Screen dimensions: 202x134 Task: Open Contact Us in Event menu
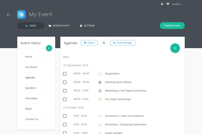click(x=32, y=119)
